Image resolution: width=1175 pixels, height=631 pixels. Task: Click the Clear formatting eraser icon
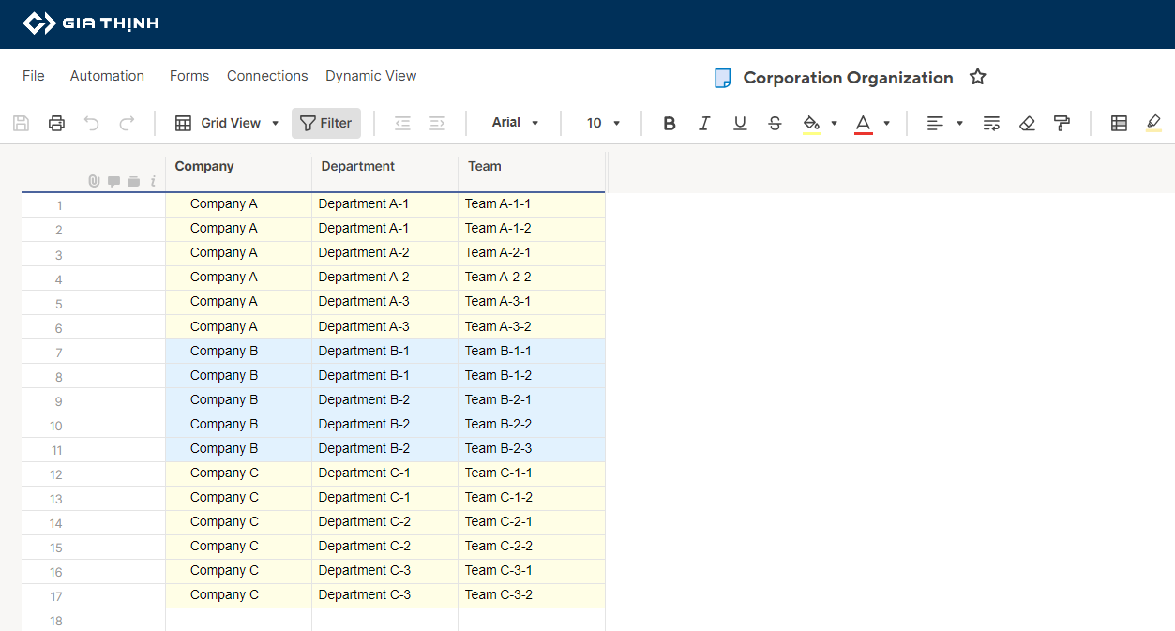click(1027, 123)
